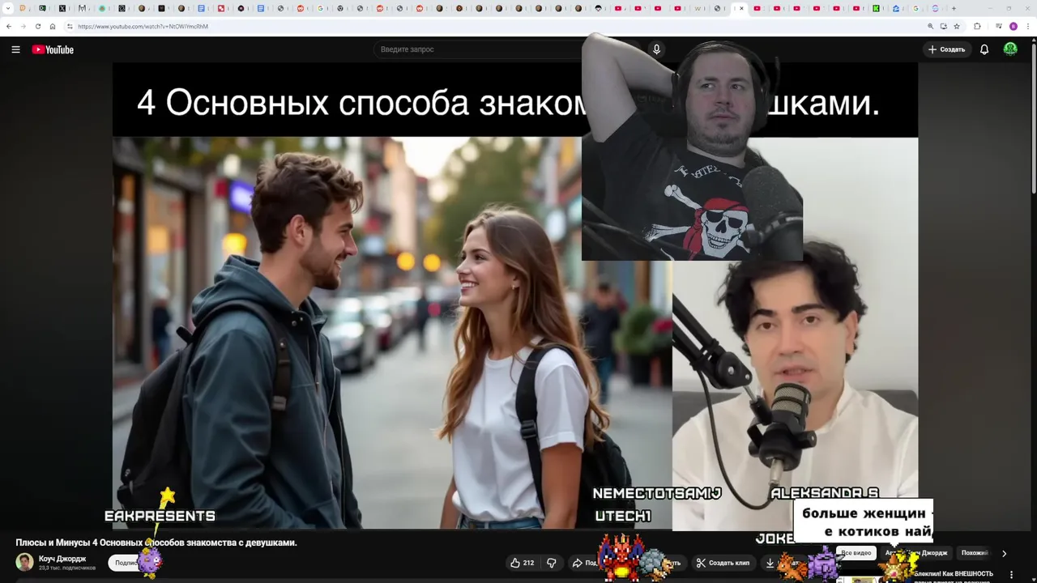Click the "Создать" button in header

(946, 49)
